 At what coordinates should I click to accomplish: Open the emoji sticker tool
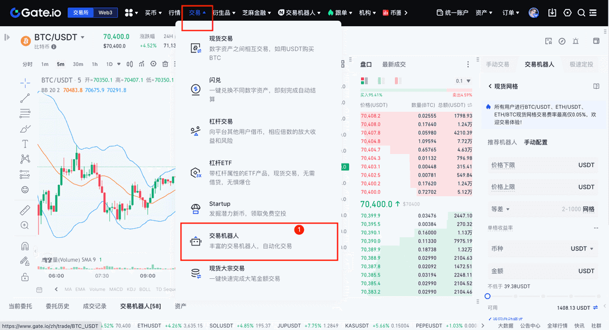pos(24,190)
